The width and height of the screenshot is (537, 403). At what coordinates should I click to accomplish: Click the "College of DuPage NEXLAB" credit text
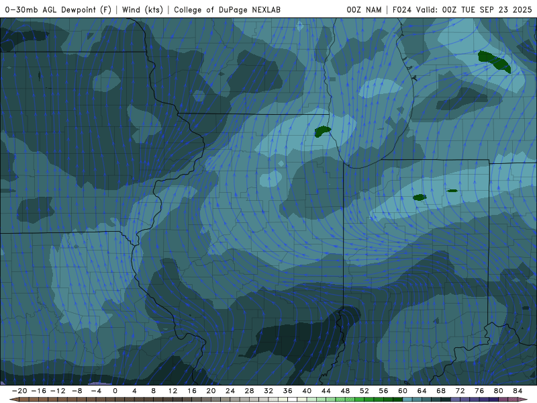(227, 9)
